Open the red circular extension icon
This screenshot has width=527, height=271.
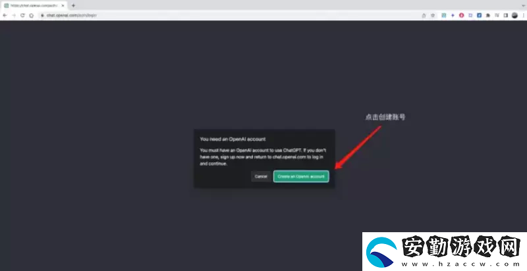[462, 15]
